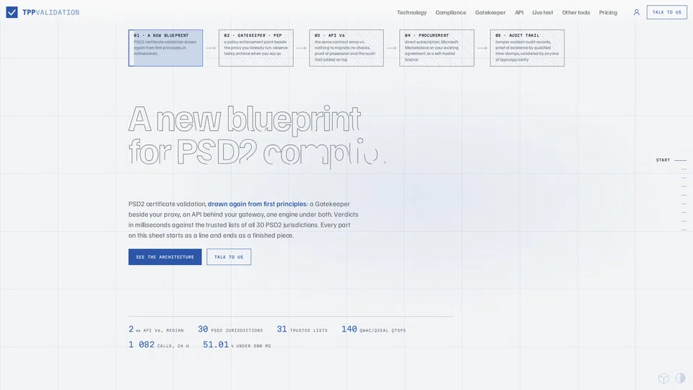Select the 04 Procurement card
Image resolution: width=693 pixels, height=390 pixels.
(437, 48)
